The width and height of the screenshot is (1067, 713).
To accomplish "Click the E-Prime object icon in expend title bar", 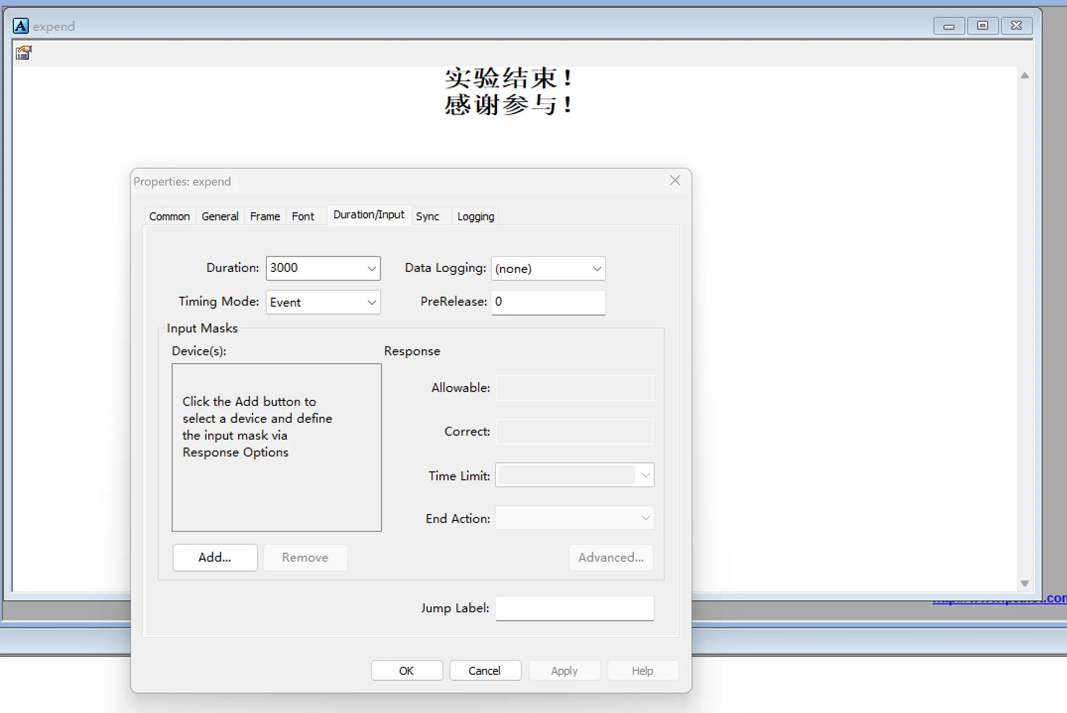I will click(x=21, y=26).
